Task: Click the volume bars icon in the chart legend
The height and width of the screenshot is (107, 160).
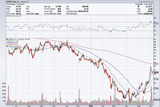Action: pyautogui.click(x=7, y=46)
